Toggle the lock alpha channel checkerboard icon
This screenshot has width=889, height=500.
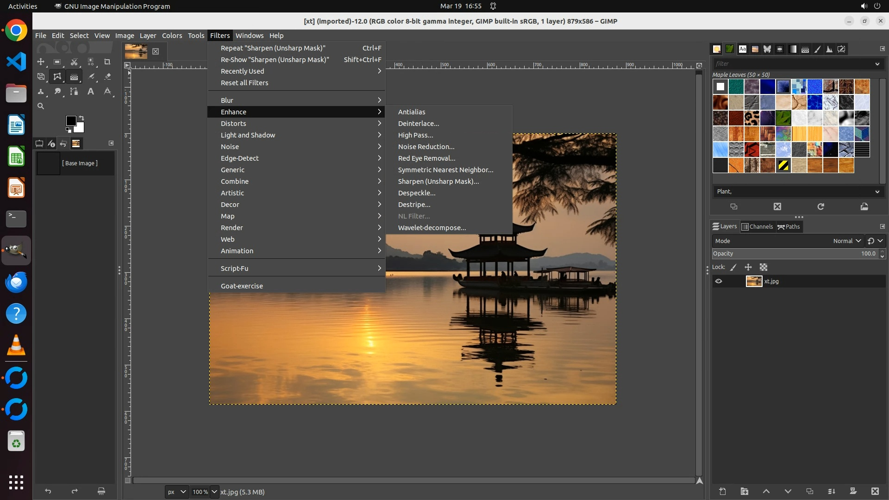click(764, 268)
